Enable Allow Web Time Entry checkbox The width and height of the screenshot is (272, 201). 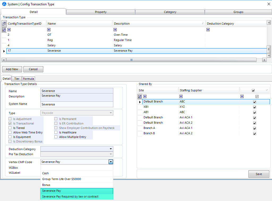[x=10, y=132]
